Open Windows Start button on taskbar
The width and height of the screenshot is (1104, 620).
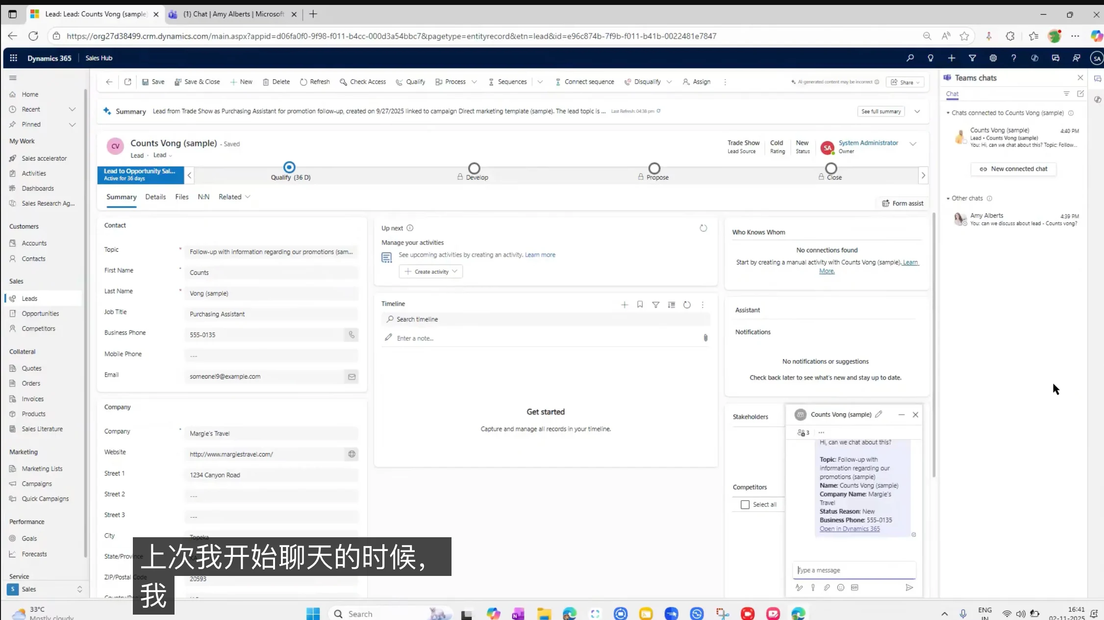pyautogui.click(x=313, y=614)
